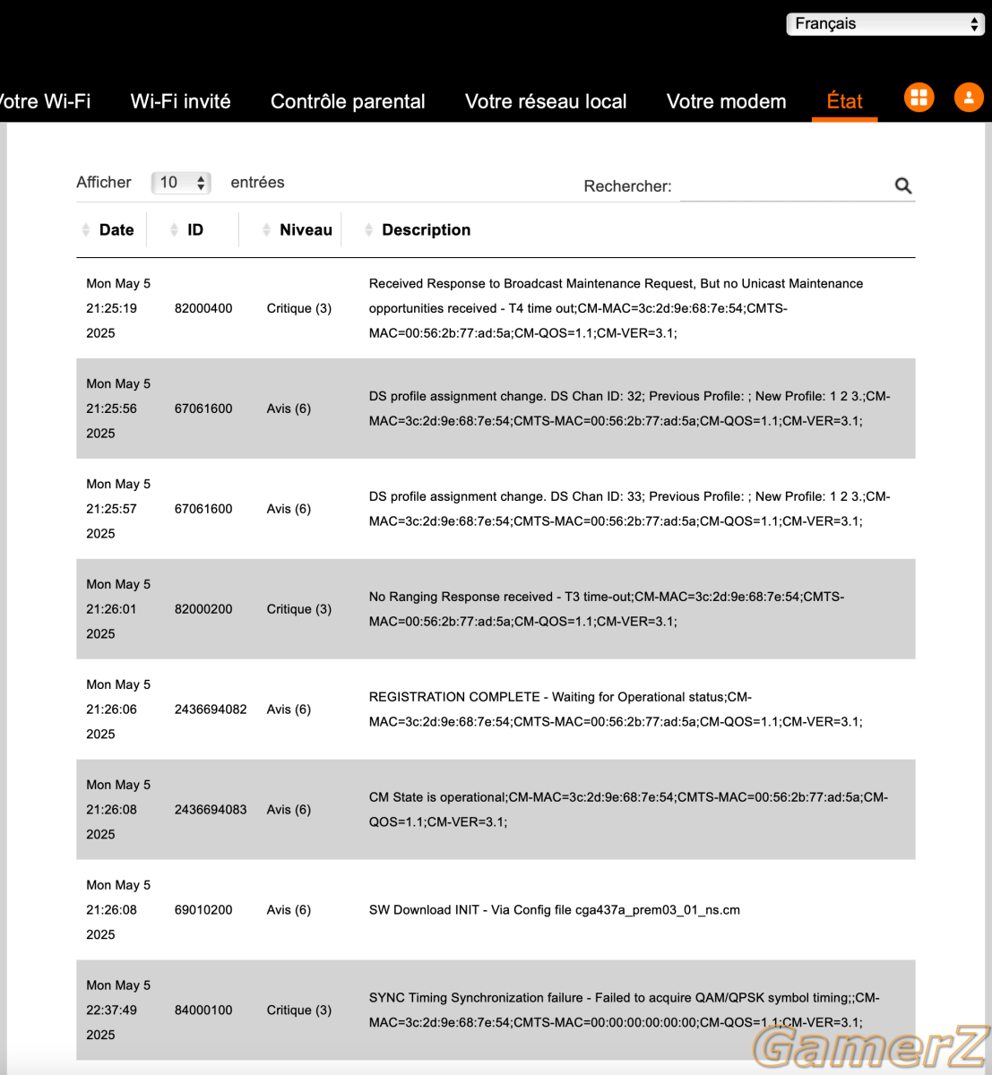Click Critique (3) in the 82000400 row
The width and height of the screenshot is (992, 1075).
click(299, 308)
